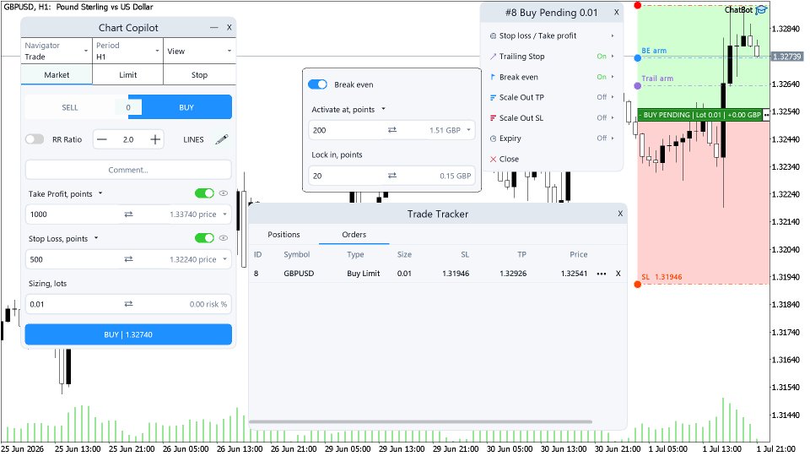
Task: Open the Period H1 dropdown
Action: point(127,52)
